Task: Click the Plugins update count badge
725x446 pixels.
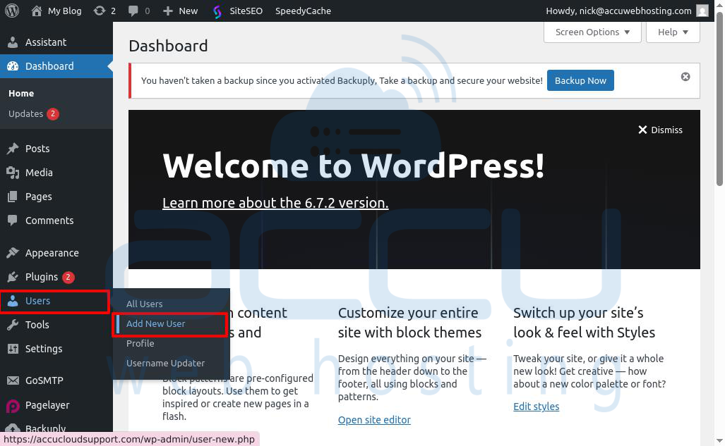Action: 68,277
